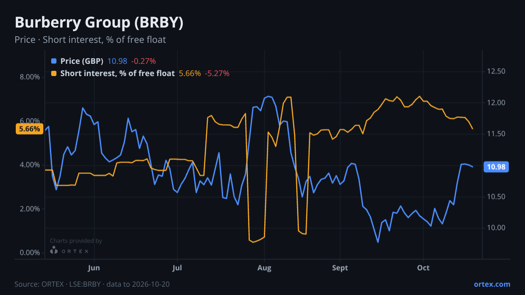Click the 10.50 right axis label
Viewport: 525px width, 295px height.
click(496, 197)
